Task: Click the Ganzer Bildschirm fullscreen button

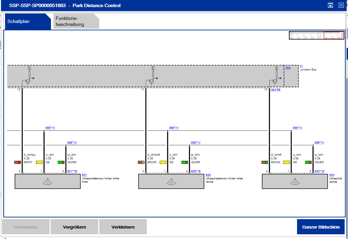Action: coord(321,227)
